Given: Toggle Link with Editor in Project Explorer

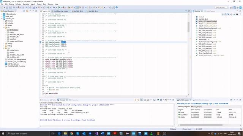Looking at the screenshot, I should [27, 11].
